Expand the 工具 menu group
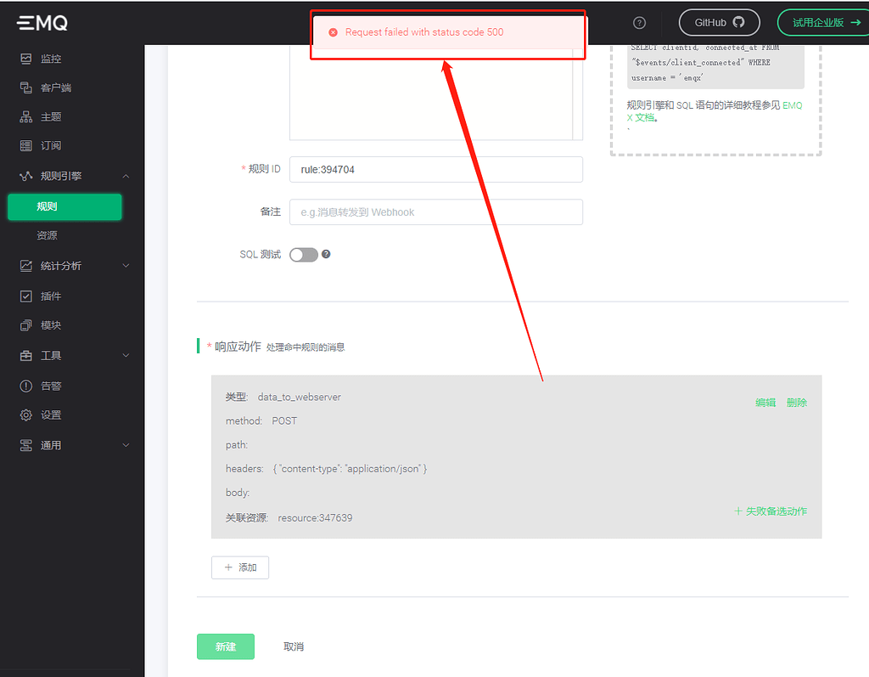This screenshot has height=677, width=869. (126, 355)
